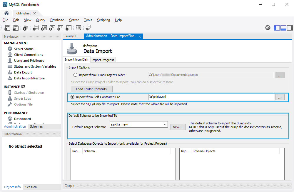294x192 pixels.
Task: Click the MySQL Workbench status gear icon
Action: [268, 27]
